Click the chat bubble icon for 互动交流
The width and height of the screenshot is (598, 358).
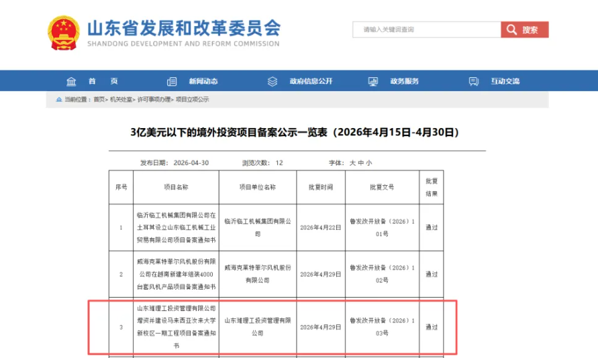(474, 81)
